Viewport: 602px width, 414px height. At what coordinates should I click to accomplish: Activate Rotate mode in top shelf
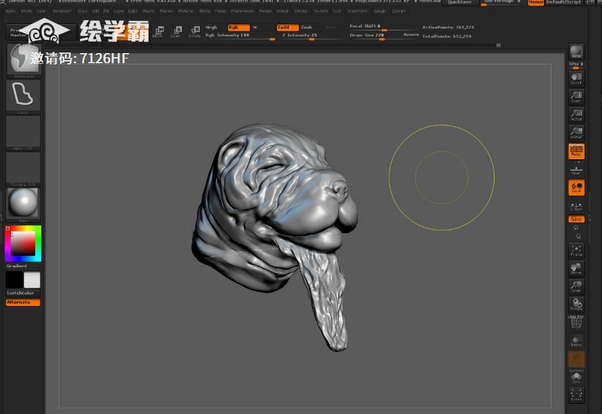pos(195,31)
